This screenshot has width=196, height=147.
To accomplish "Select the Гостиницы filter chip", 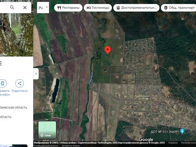I will coord(98,8).
